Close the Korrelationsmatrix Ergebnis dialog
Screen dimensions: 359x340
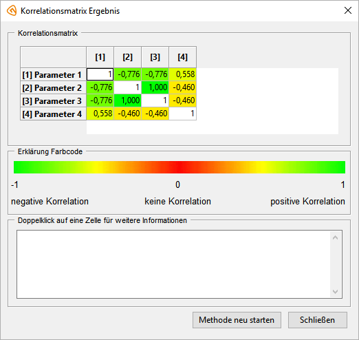[x=348, y=10]
